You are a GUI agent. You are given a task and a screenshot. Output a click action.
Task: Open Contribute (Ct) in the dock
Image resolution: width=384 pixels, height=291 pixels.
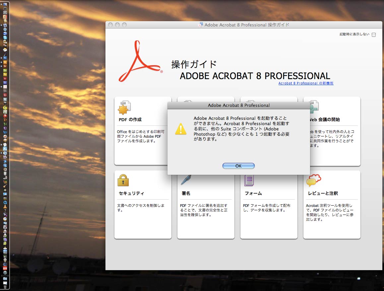(5, 83)
